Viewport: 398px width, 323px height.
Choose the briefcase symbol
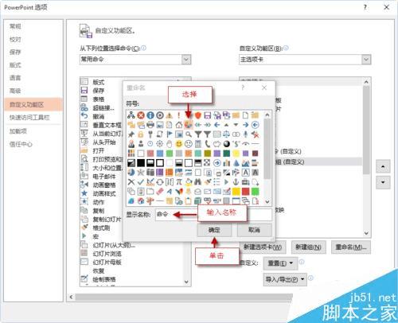[245, 182]
